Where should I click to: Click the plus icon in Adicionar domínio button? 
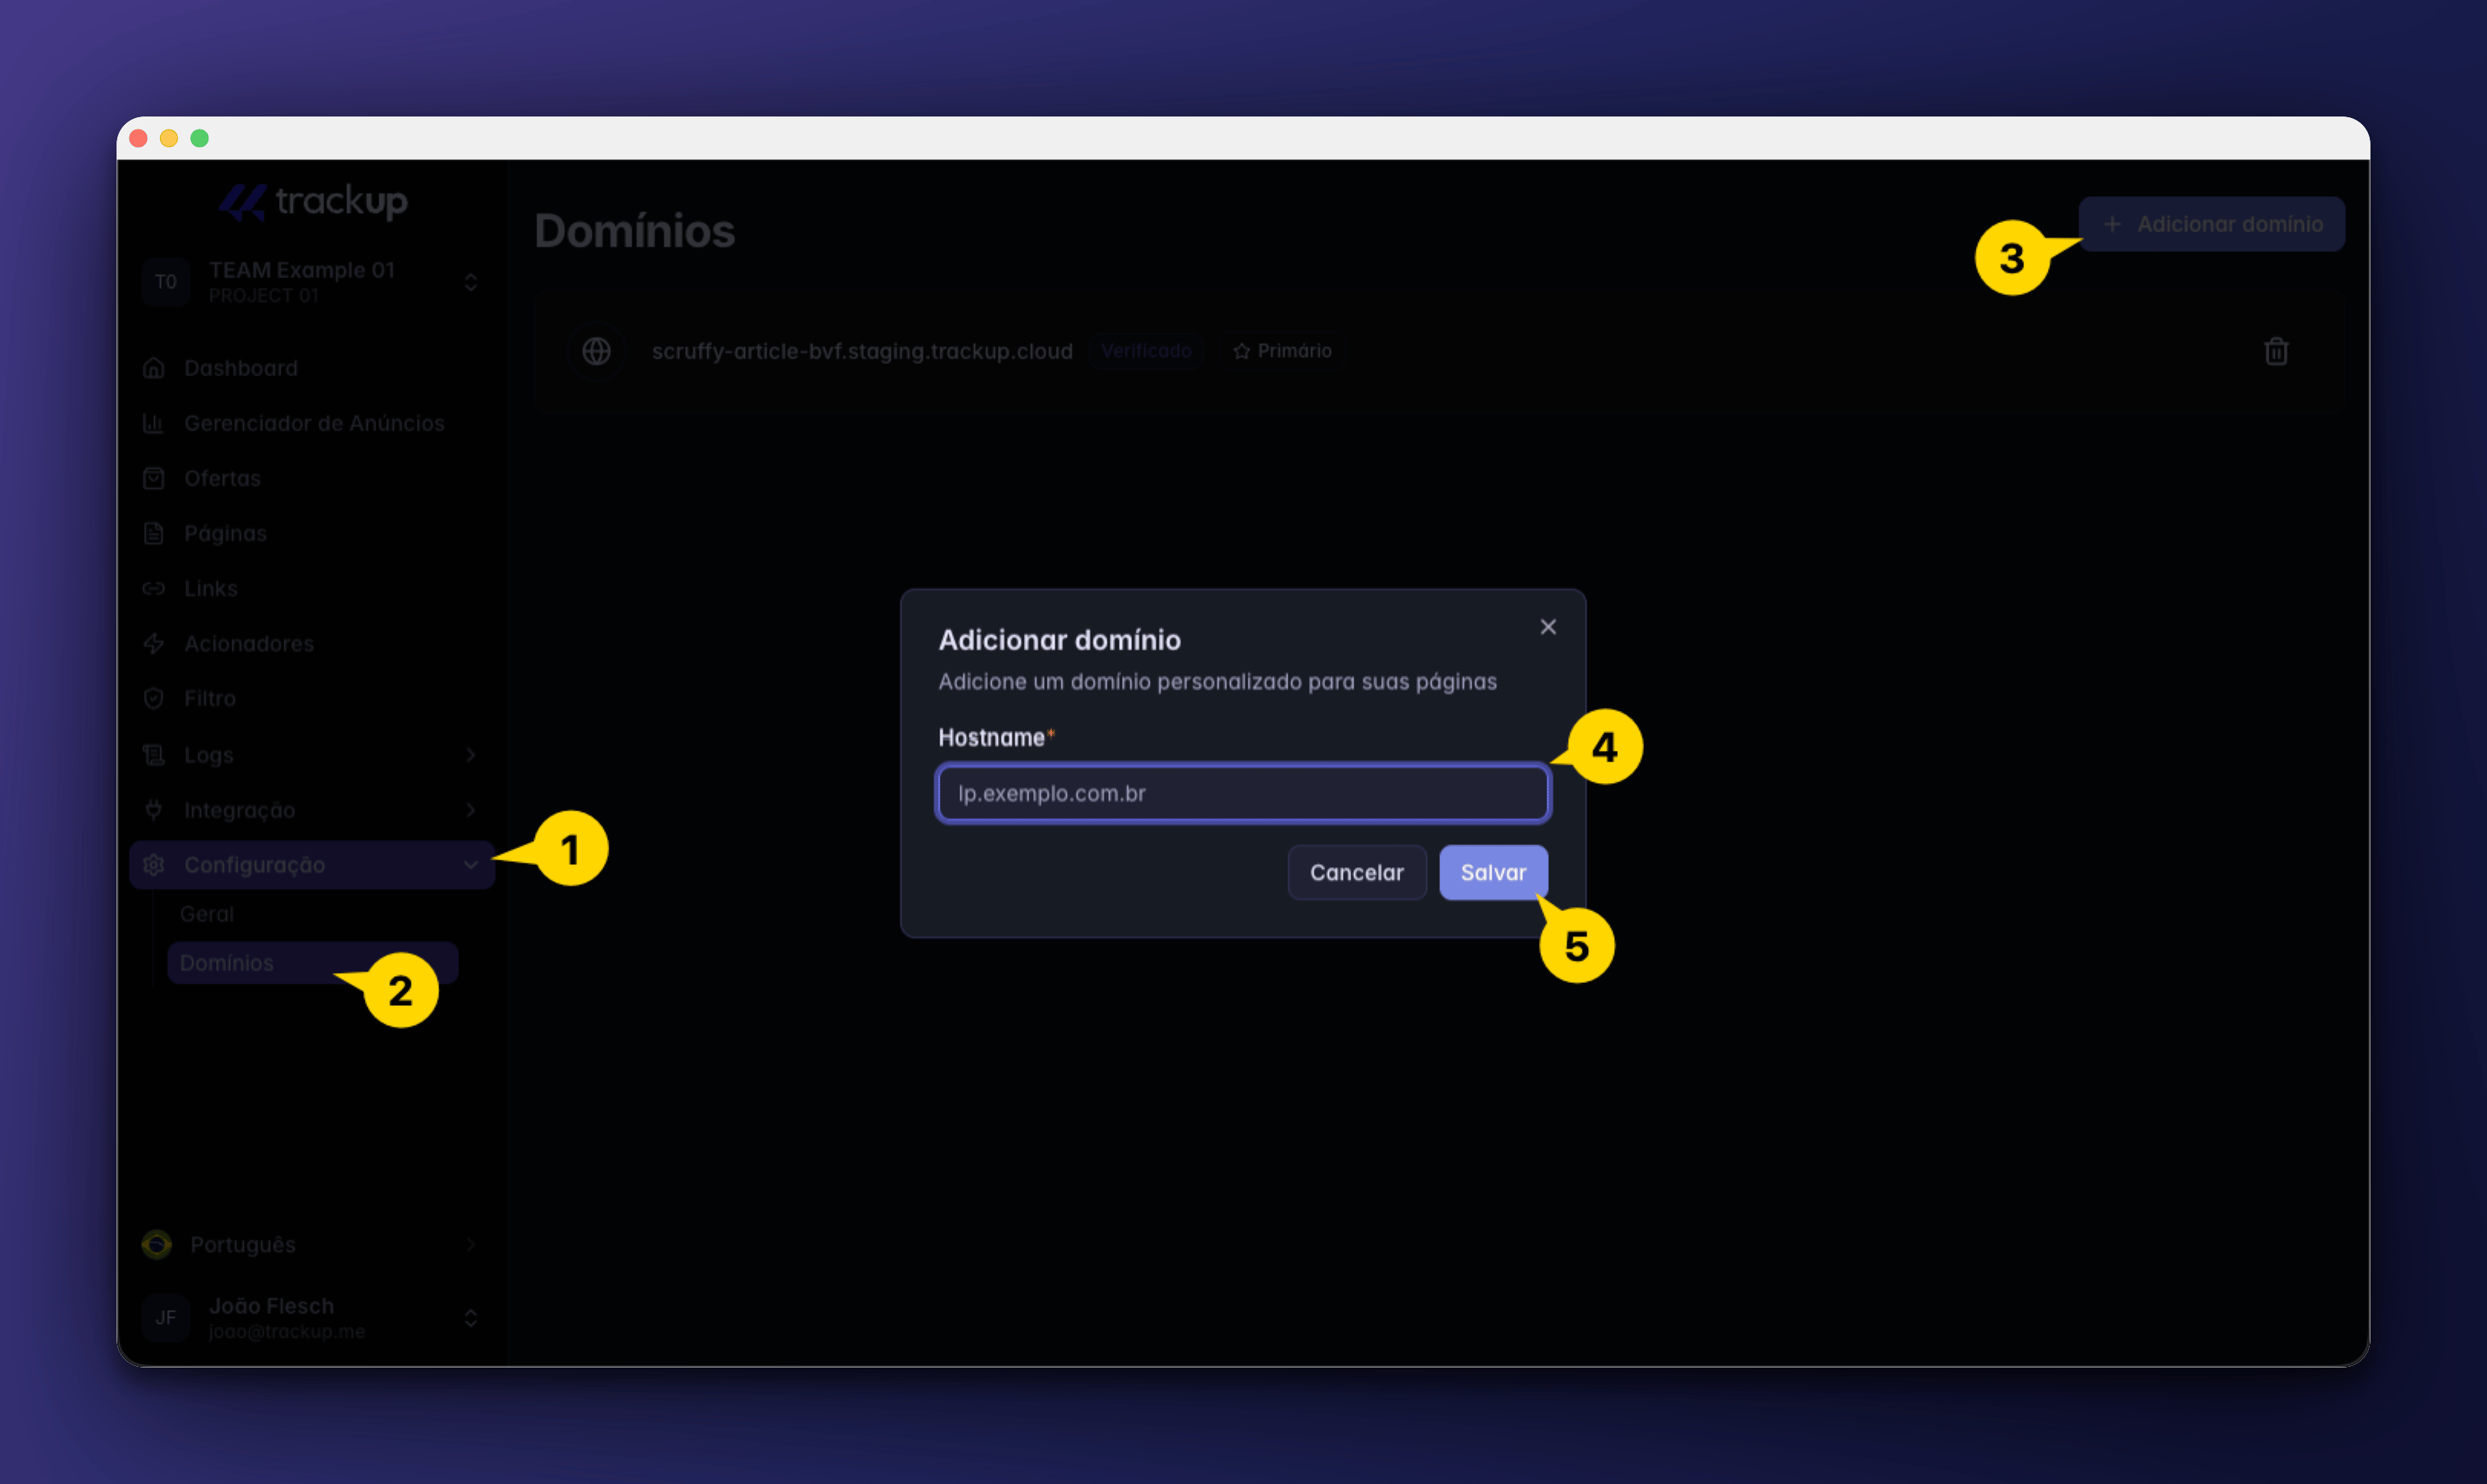2112,224
